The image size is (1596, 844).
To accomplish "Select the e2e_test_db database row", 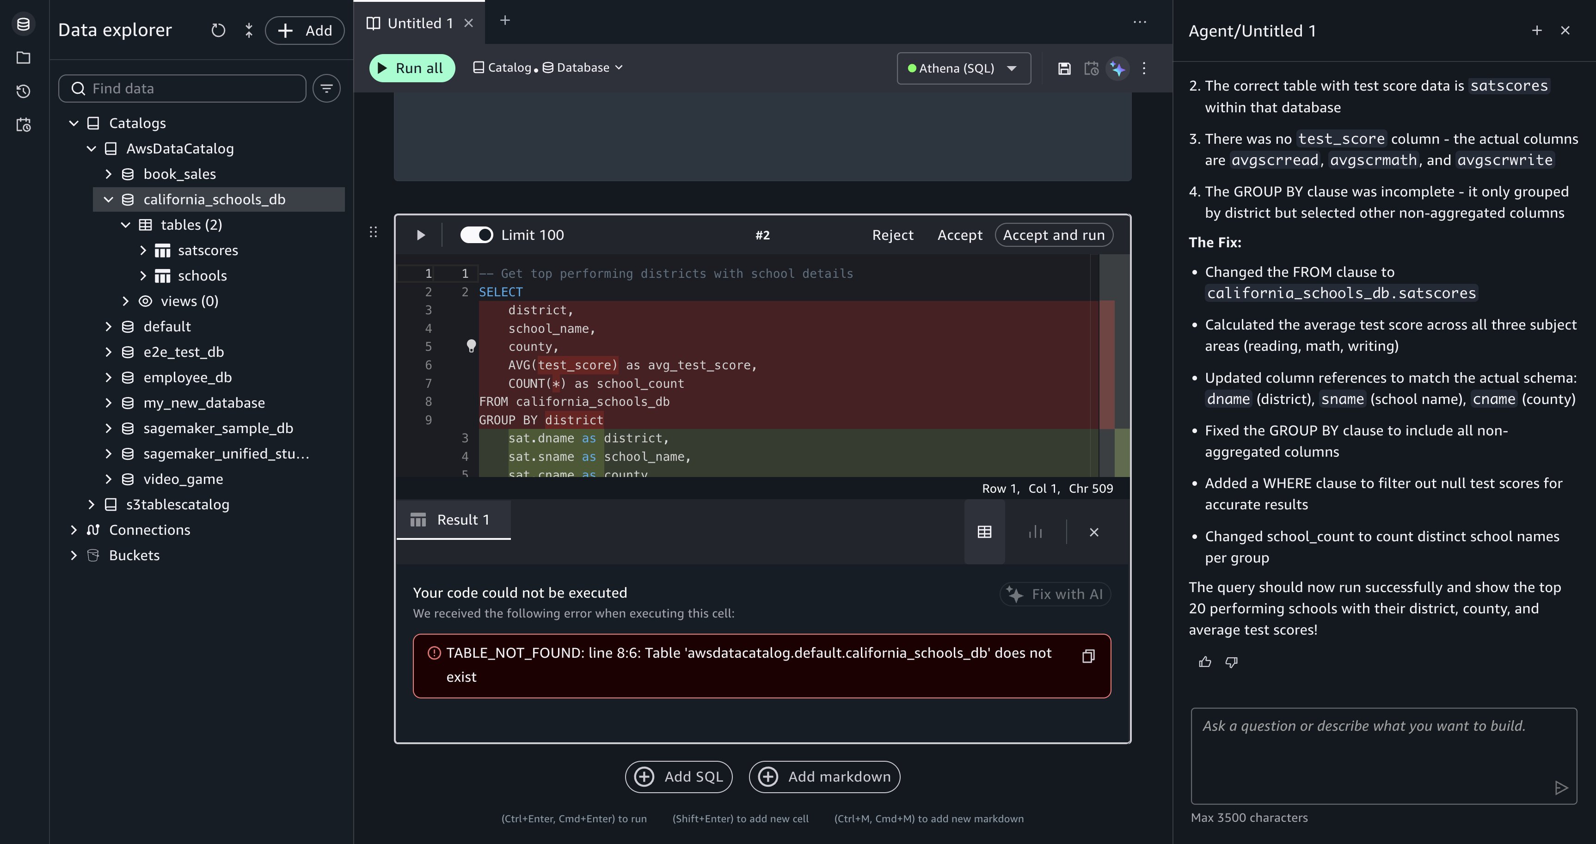I will (x=219, y=352).
